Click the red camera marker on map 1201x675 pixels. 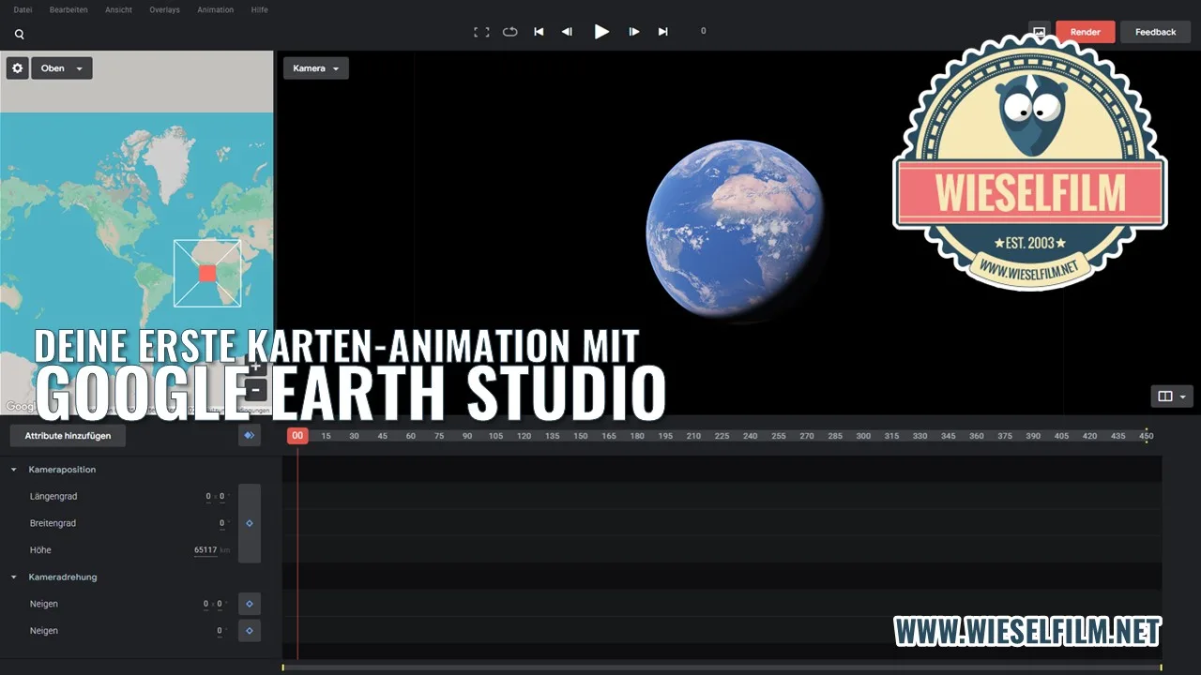pyautogui.click(x=208, y=273)
